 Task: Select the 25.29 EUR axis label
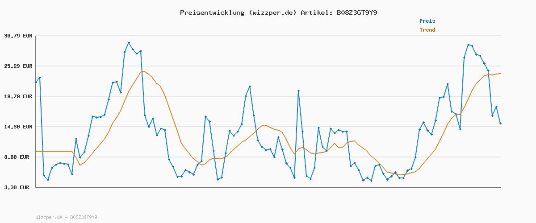tap(18, 66)
